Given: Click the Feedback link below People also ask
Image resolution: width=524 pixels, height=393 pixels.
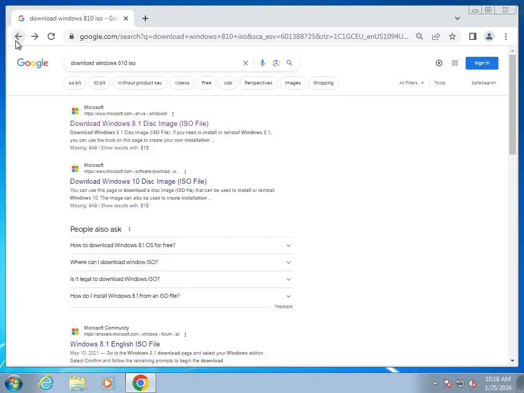Looking at the screenshot, I should [283, 307].
